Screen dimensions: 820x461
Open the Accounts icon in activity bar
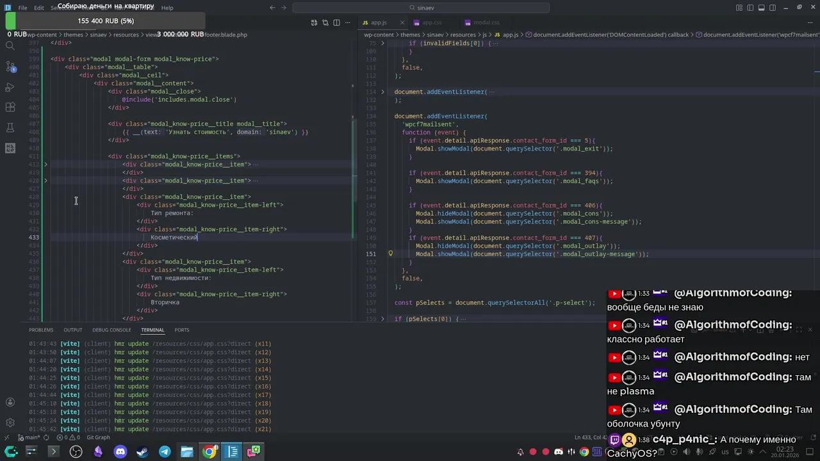[x=10, y=402]
